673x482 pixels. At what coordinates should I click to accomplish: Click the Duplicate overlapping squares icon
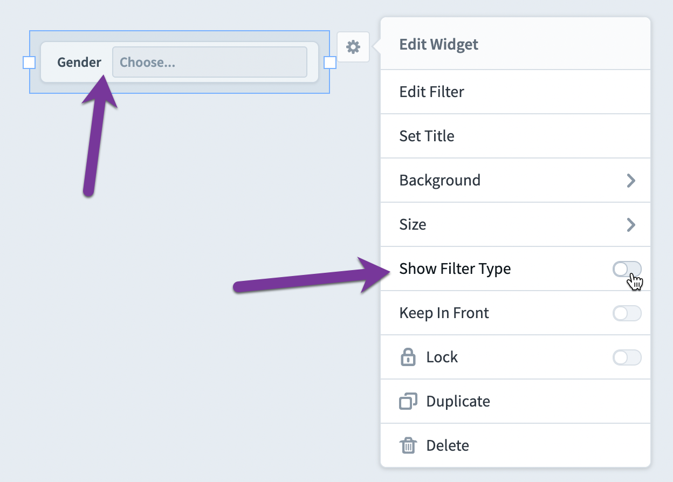[x=408, y=402]
